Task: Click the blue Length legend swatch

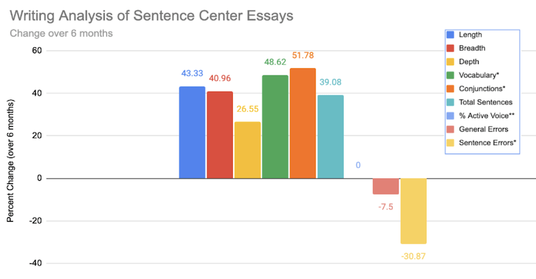Action: [x=450, y=34]
